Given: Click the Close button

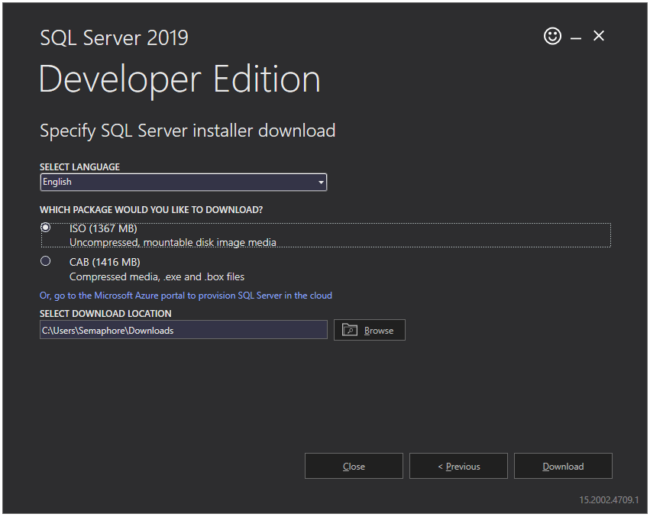Looking at the screenshot, I should pyautogui.click(x=354, y=466).
